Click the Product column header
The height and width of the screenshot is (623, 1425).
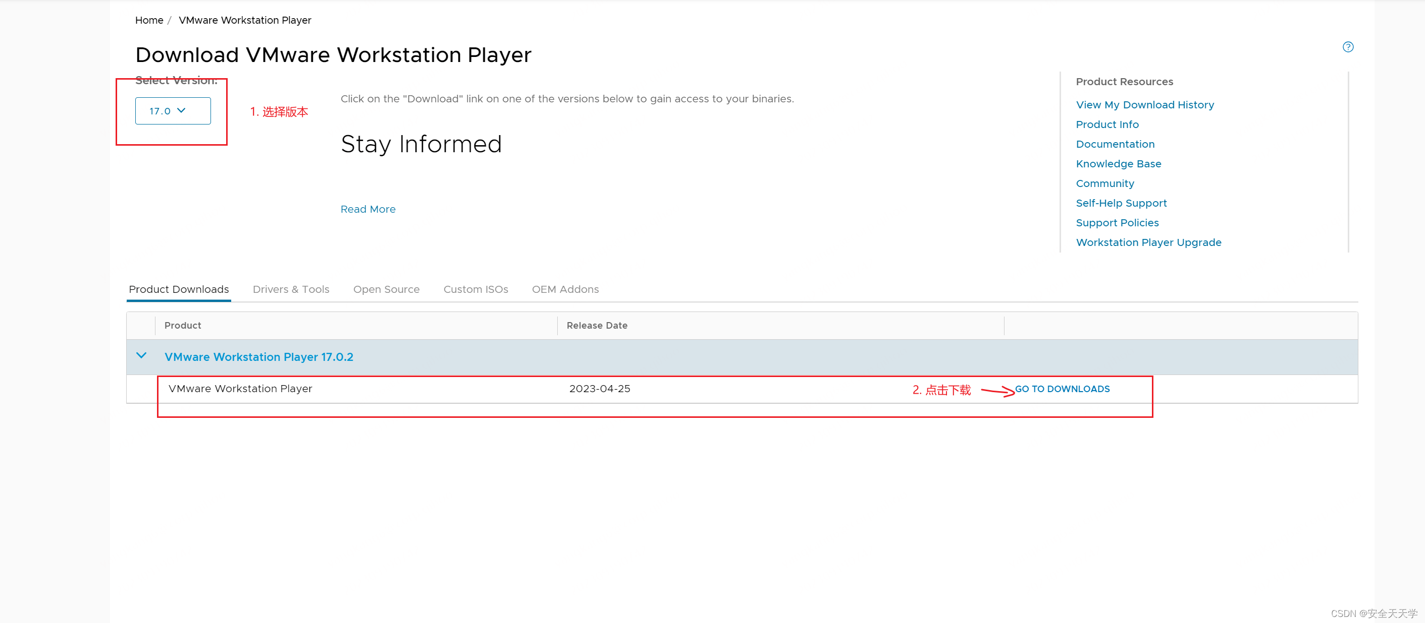[183, 326]
